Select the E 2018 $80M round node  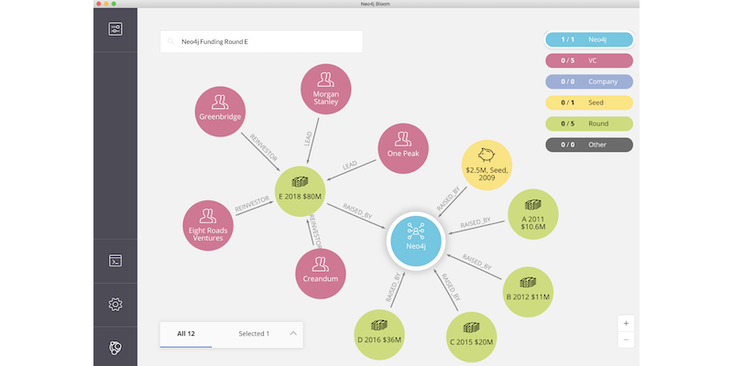click(301, 191)
